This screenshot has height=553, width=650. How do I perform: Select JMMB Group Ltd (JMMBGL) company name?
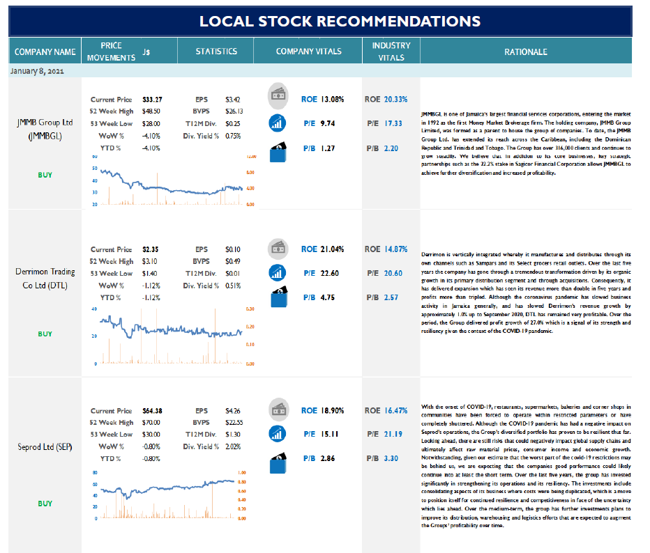45,129
